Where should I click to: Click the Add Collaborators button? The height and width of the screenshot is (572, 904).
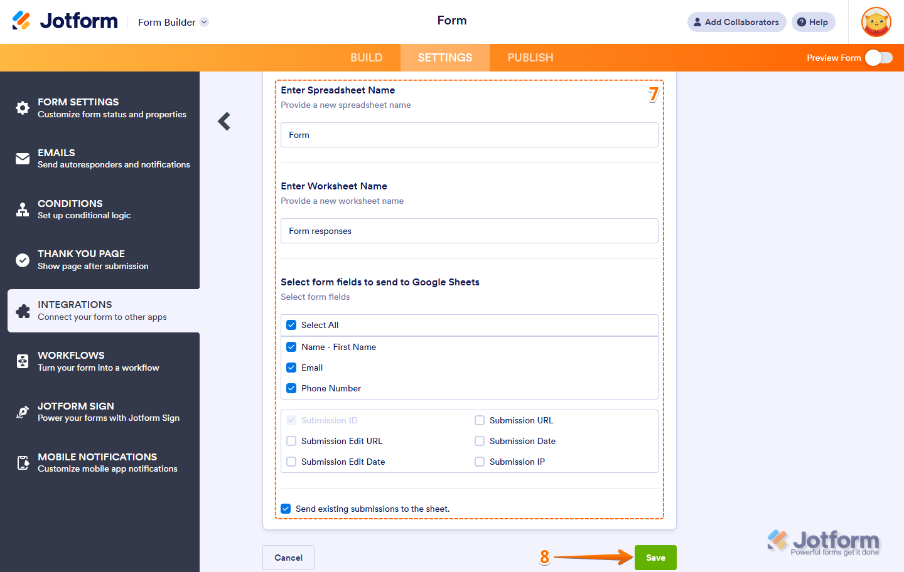(x=736, y=22)
